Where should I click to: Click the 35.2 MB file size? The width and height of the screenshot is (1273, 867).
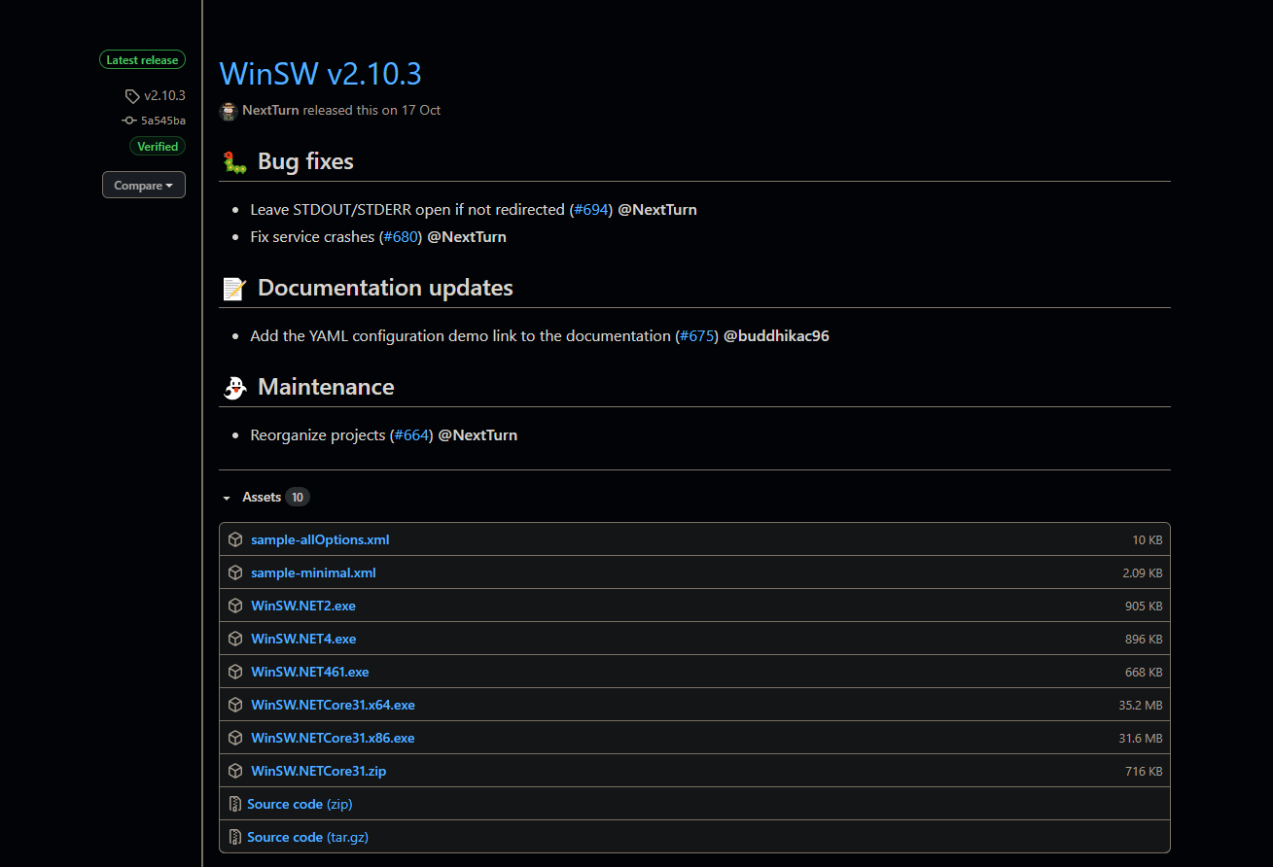pyautogui.click(x=1141, y=706)
